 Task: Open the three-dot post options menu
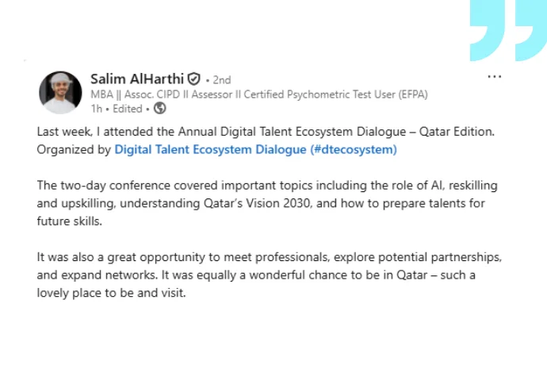pyautogui.click(x=495, y=77)
